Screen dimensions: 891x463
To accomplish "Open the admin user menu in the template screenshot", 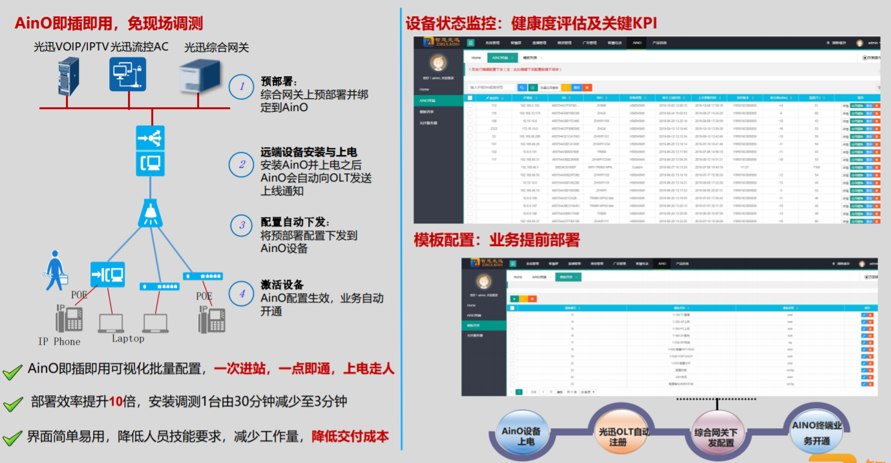I will point(867,263).
